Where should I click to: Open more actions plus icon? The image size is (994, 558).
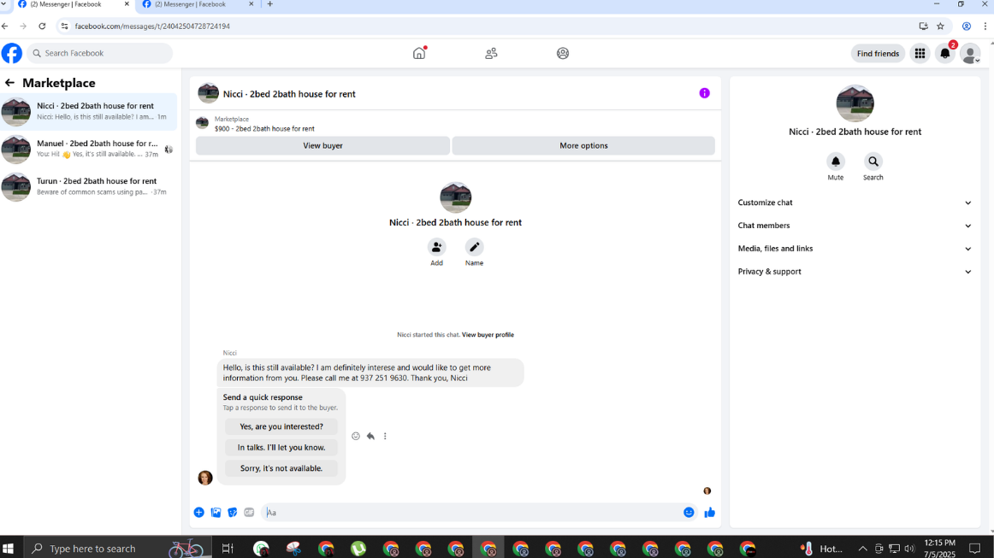[x=199, y=513]
